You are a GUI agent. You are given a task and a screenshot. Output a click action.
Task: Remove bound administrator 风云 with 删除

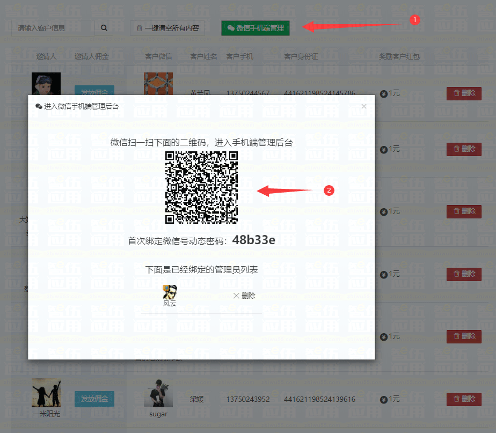point(244,296)
